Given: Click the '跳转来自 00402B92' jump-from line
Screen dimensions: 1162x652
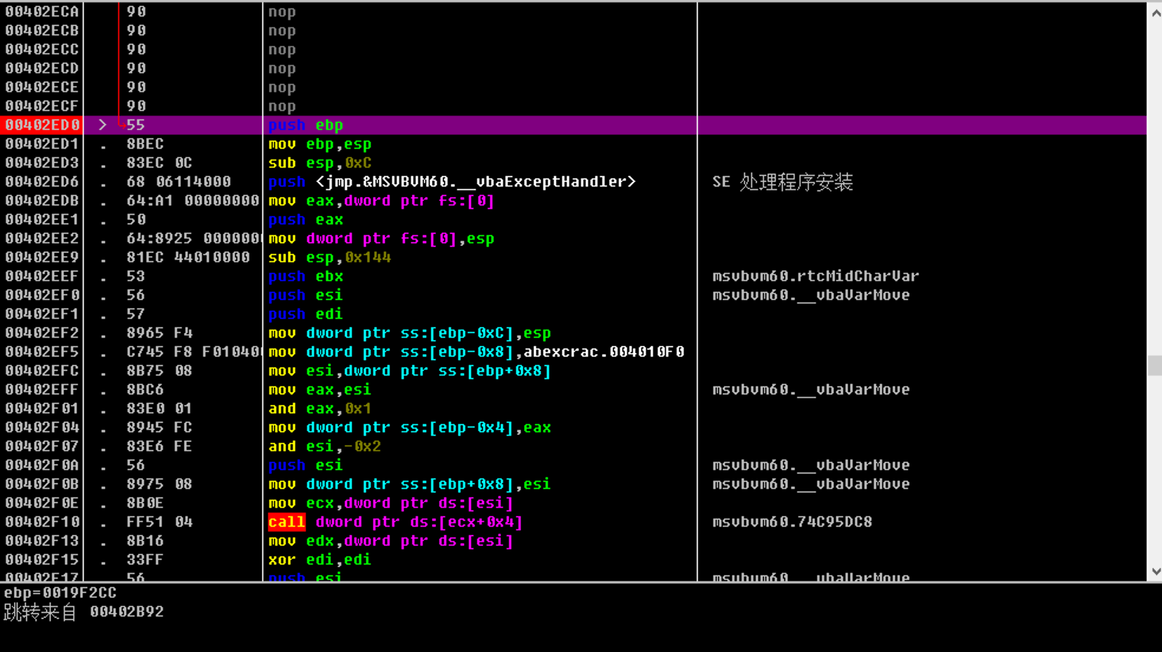Looking at the screenshot, I should pyautogui.click(x=83, y=612).
